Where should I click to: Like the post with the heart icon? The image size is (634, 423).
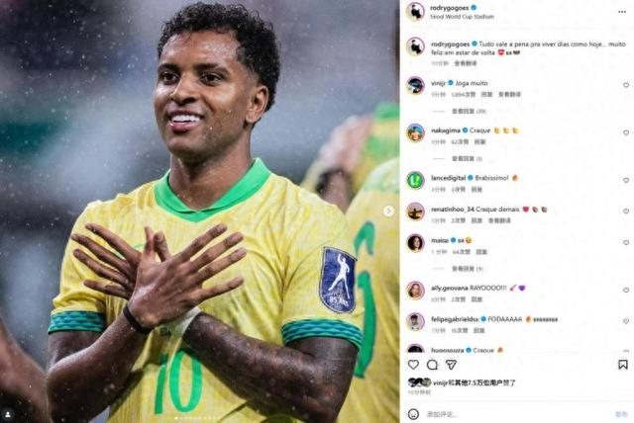tap(413, 365)
